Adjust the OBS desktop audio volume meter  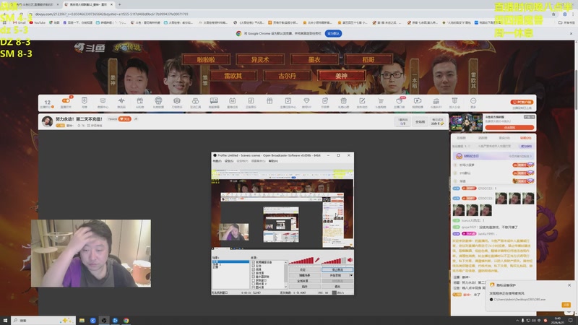pyautogui.click(x=334, y=261)
